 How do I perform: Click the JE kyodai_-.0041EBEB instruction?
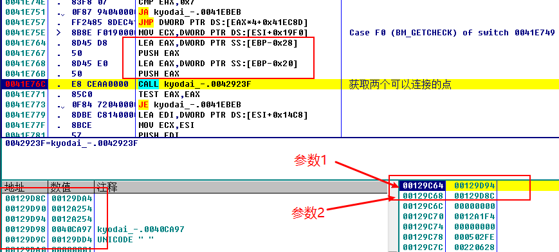coord(190,104)
